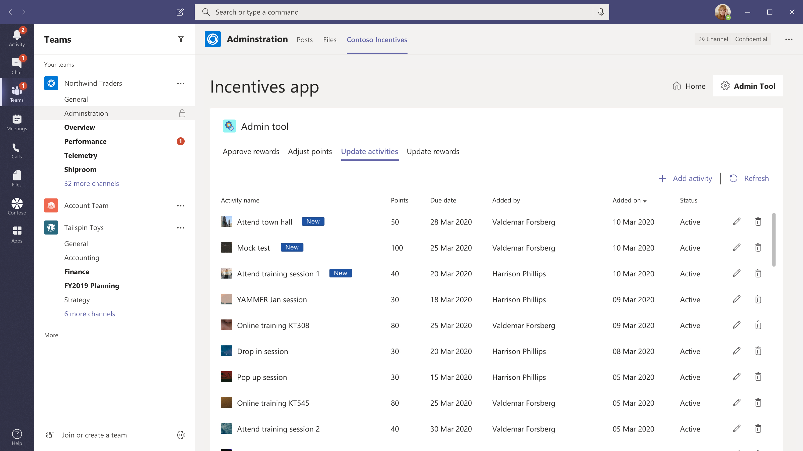
Task: Delete the Attend town hall activity
Action: pos(758,221)
